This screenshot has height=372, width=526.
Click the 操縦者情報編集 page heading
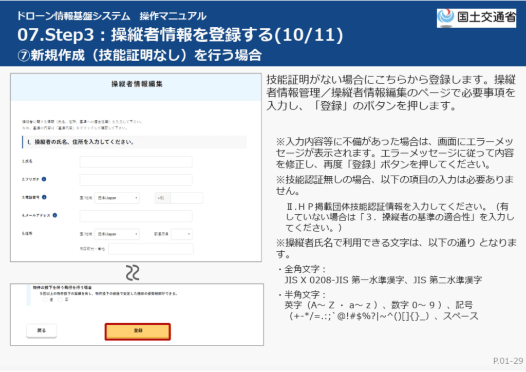tap(136, 84)
